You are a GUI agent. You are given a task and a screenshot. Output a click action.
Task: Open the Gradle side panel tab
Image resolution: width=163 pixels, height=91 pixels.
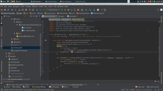pyautogui.click(x=161, y=19)
